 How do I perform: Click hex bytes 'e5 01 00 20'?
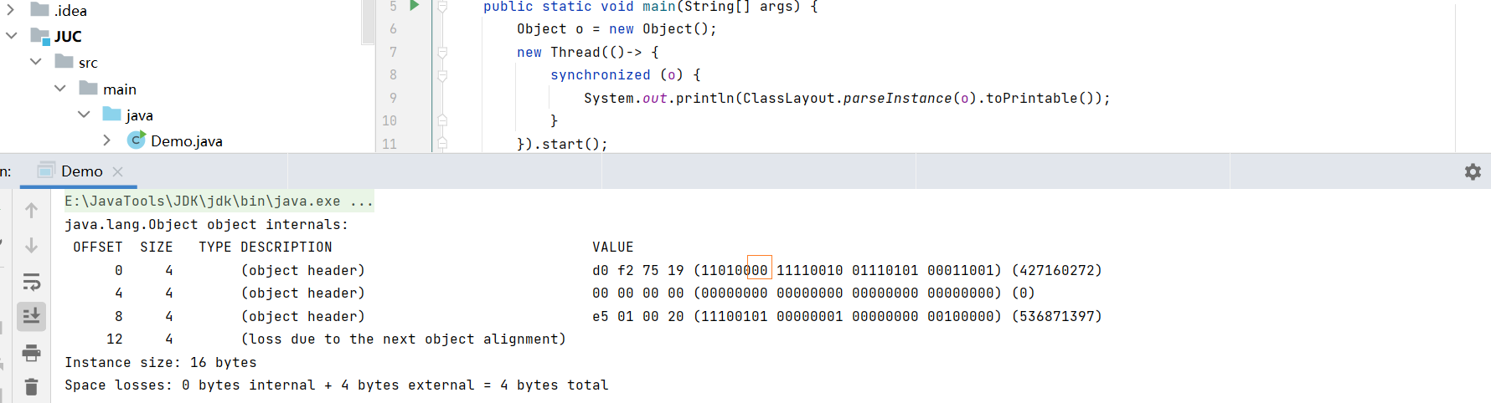pyautogui.click(x=637, y=317)
